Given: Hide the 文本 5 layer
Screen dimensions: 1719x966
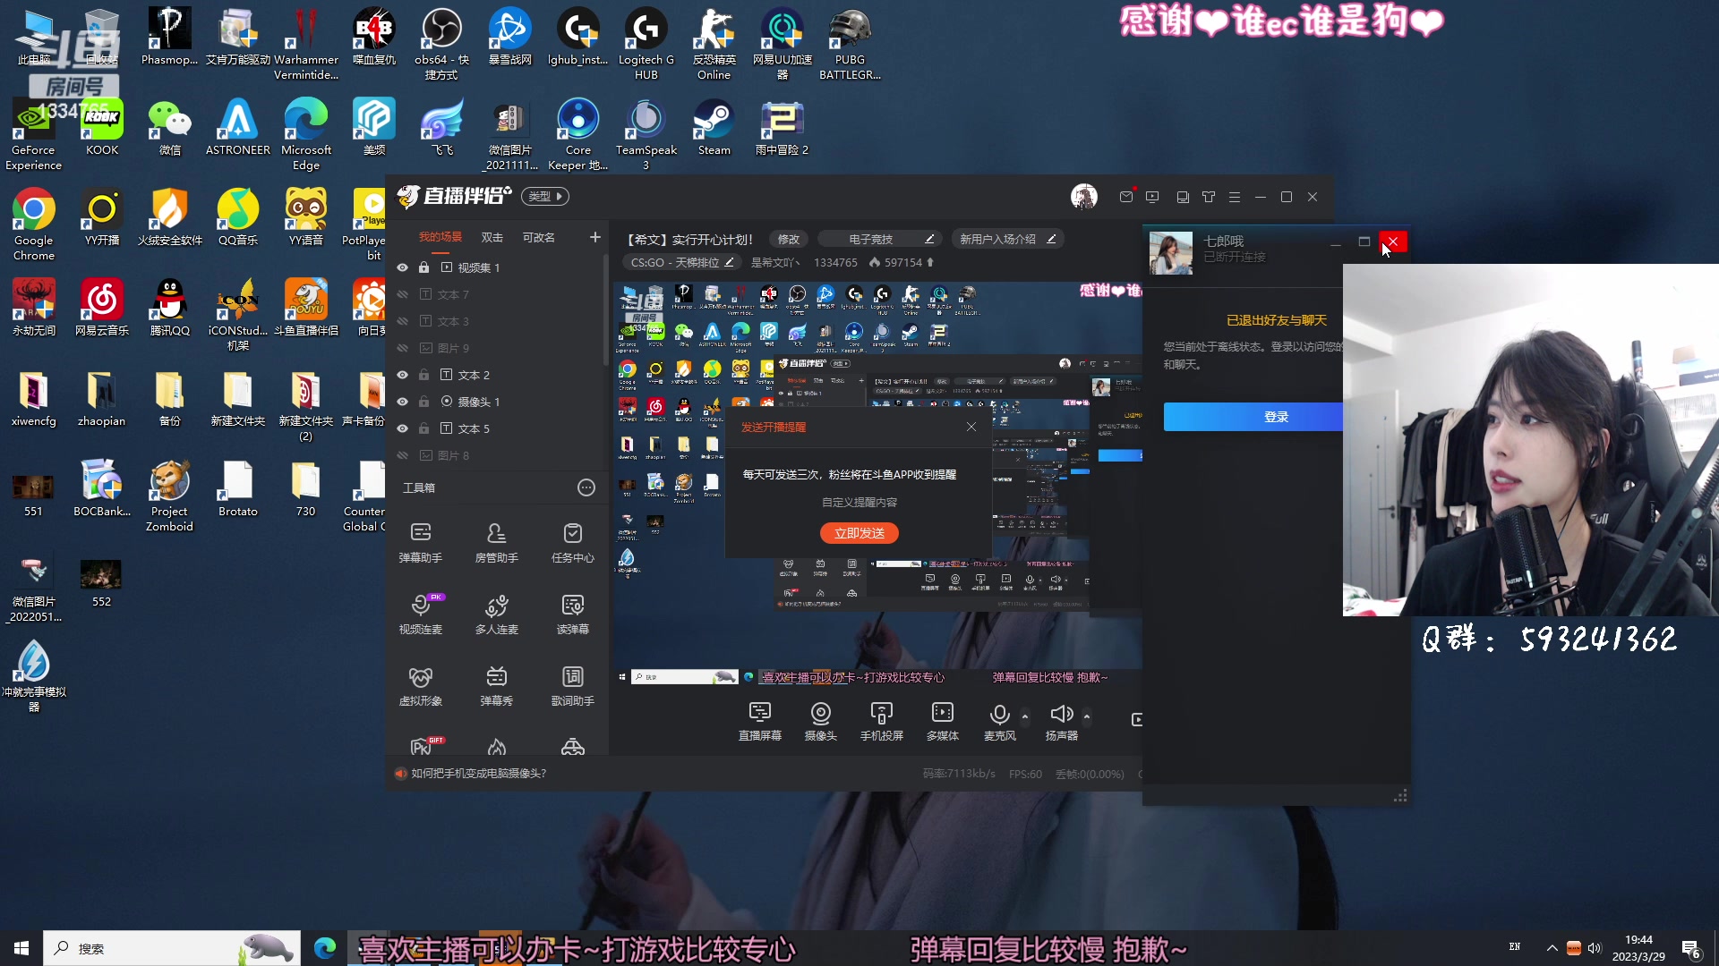Looking at the screenshot, I should pyautogui.click(x=402, y=428).
